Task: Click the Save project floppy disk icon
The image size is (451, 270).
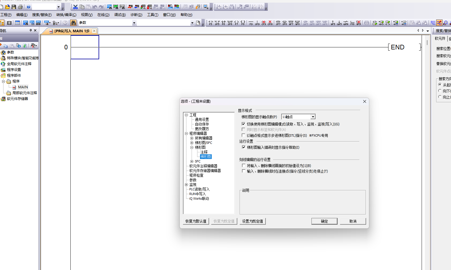Action: tap(14, 7)
